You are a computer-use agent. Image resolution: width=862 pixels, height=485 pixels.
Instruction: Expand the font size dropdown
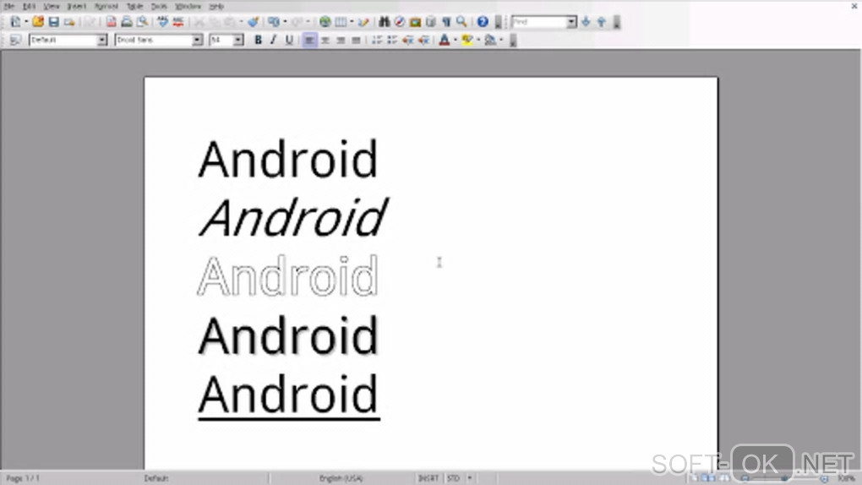pyautogui.click(x=238, y=41)
